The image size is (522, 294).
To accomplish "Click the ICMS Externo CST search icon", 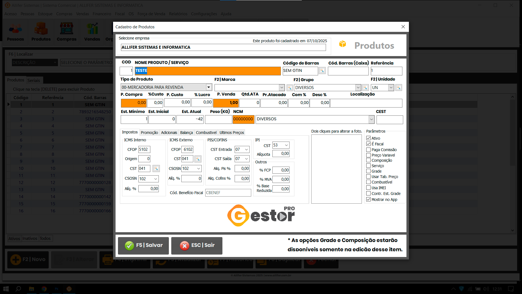I will [198, 159].
